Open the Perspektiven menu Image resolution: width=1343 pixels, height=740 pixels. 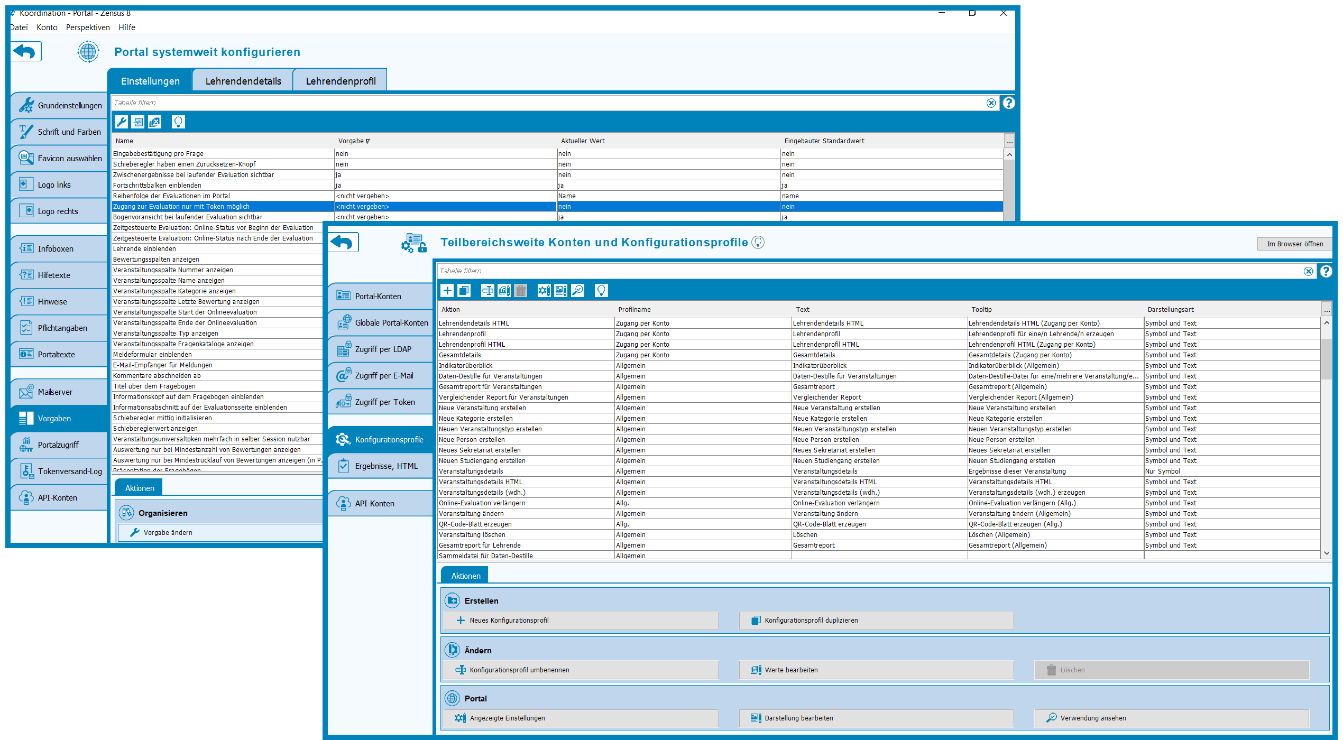click(88, 27)
